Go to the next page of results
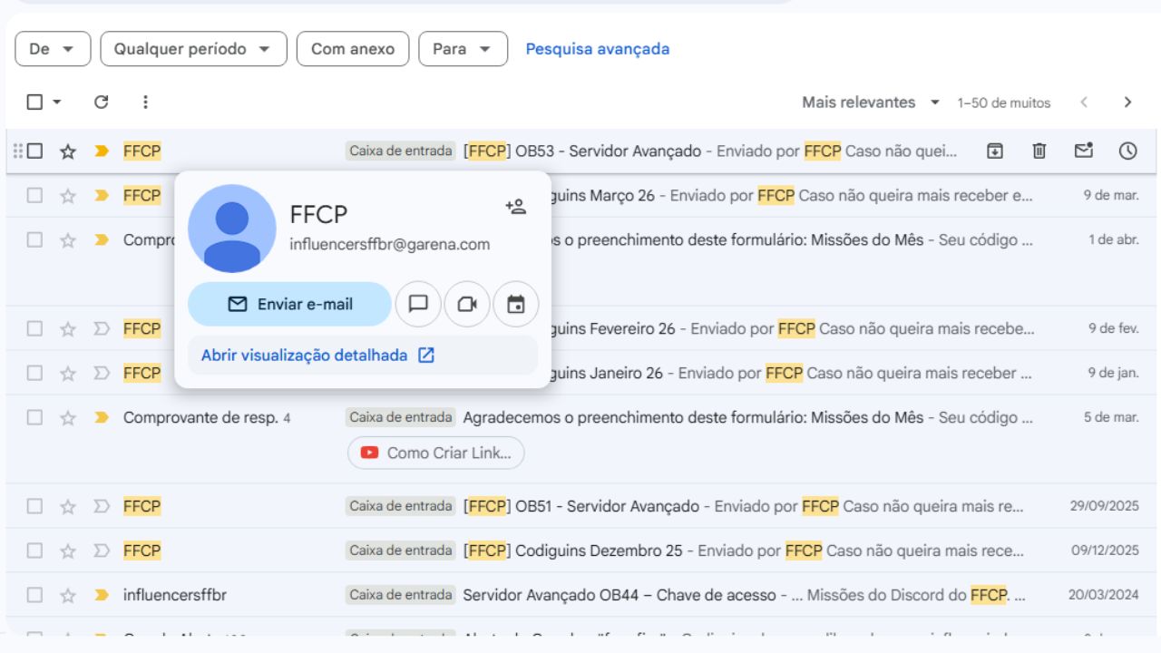This screenshot has height=653, width=1161. click(1126, 102)
